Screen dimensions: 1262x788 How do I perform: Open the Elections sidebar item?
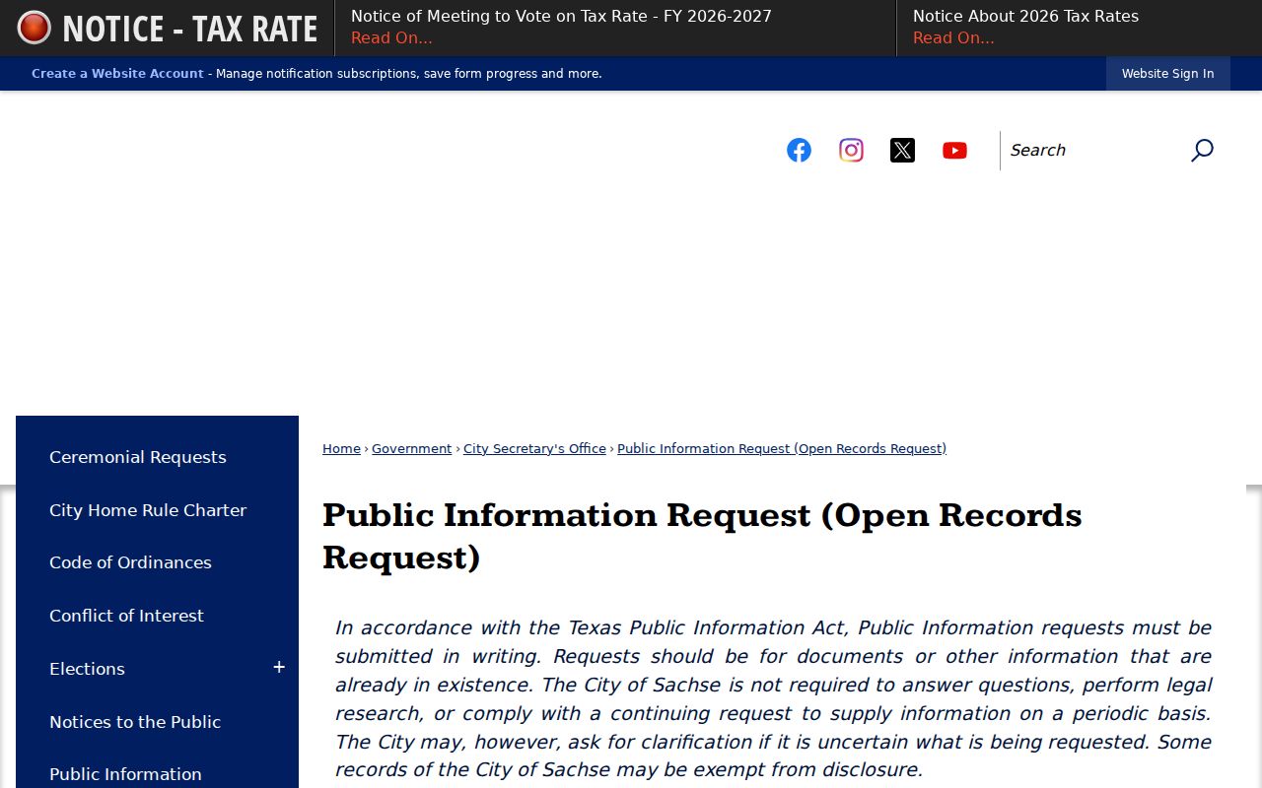tap(87, 669)
